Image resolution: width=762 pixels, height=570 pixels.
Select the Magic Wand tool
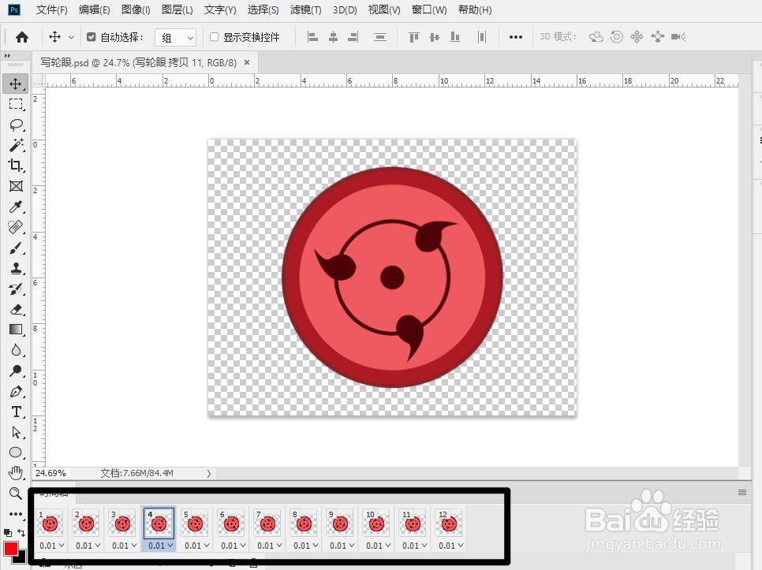(x=16, y=145)
